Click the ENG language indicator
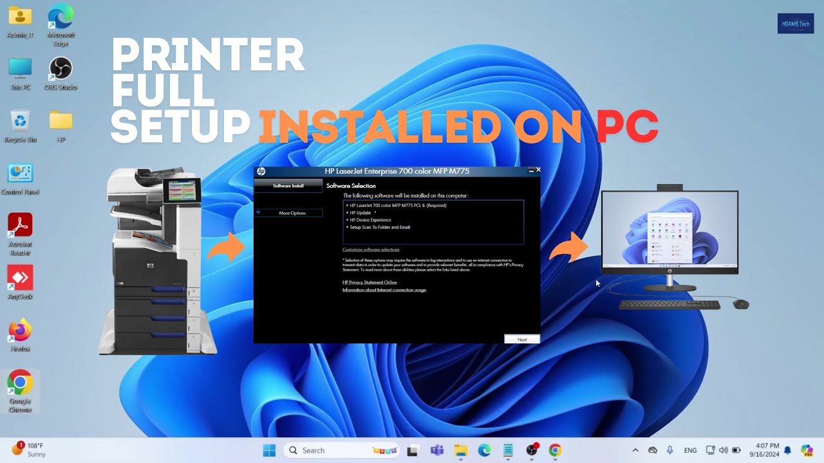Screen dimensions: 824x463 point(690,450)
